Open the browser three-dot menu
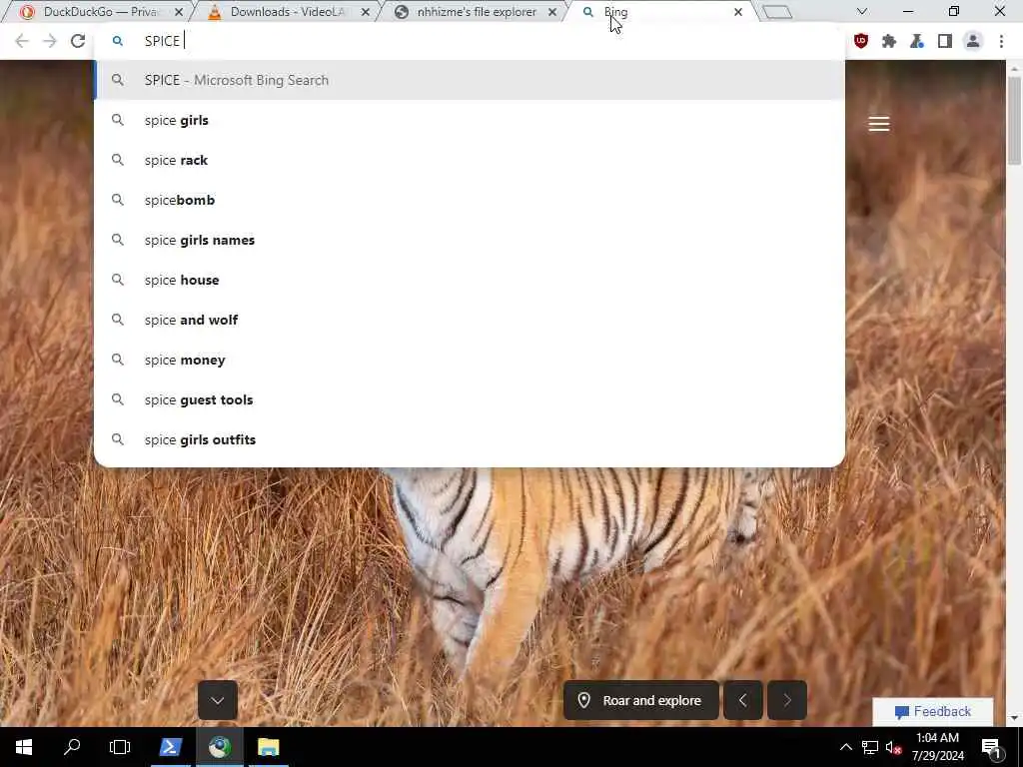Image resolution: width=1023 pixels, height=767 pixels. pyautogui.click(x=1001, y=41)
